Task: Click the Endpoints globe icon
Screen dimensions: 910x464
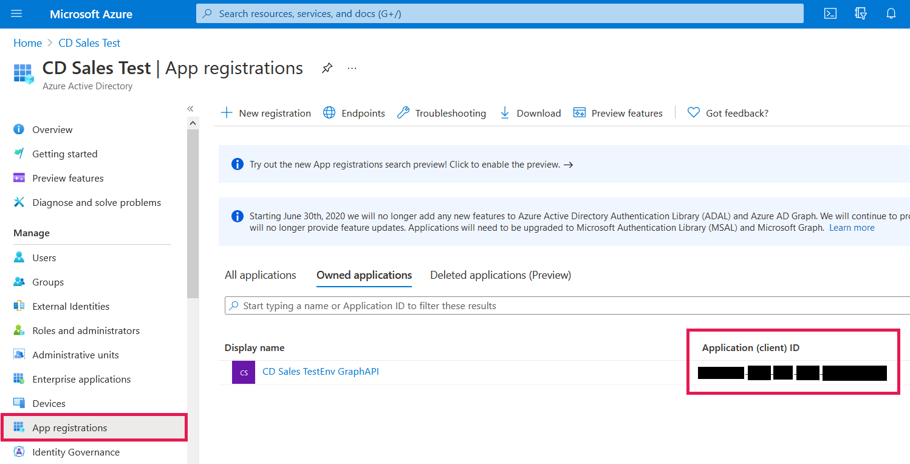Action: pyautogui.click(x=329, y=113)
